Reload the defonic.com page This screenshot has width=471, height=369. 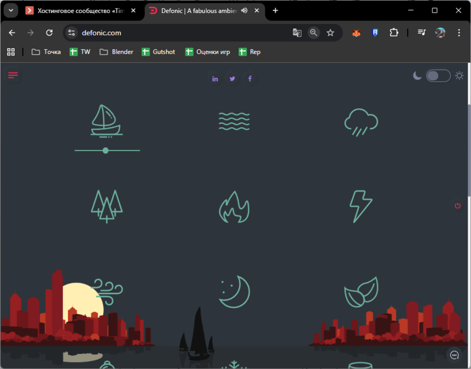49,33
